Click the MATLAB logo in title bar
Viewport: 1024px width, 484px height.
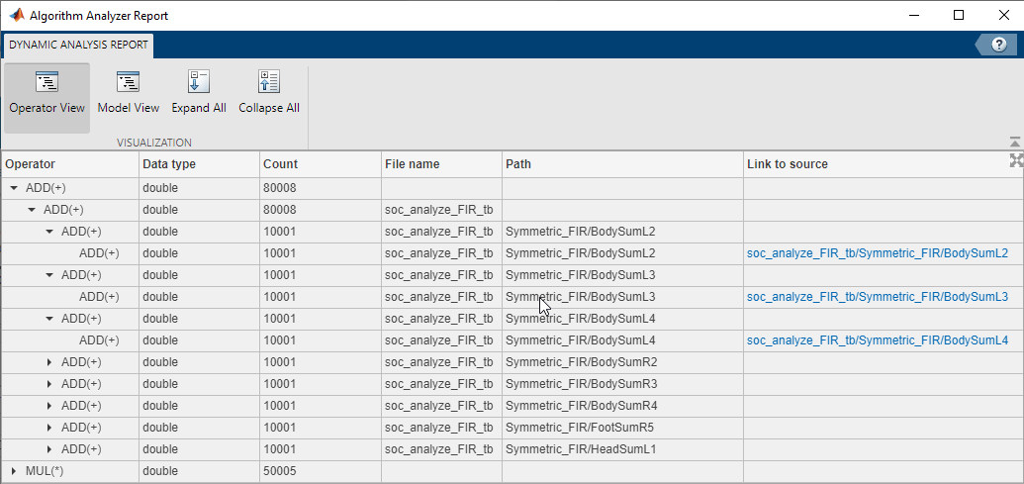point(16,16)
